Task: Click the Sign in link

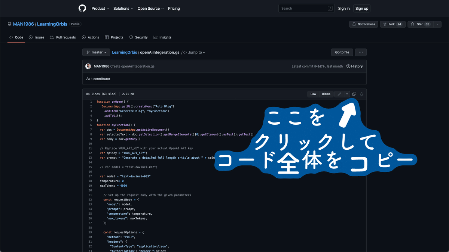Action: coord(344,8)
